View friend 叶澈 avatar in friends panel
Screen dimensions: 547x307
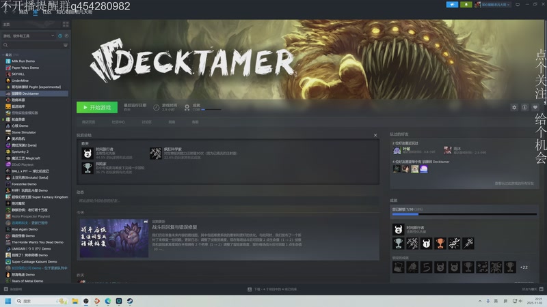(397, 150)
